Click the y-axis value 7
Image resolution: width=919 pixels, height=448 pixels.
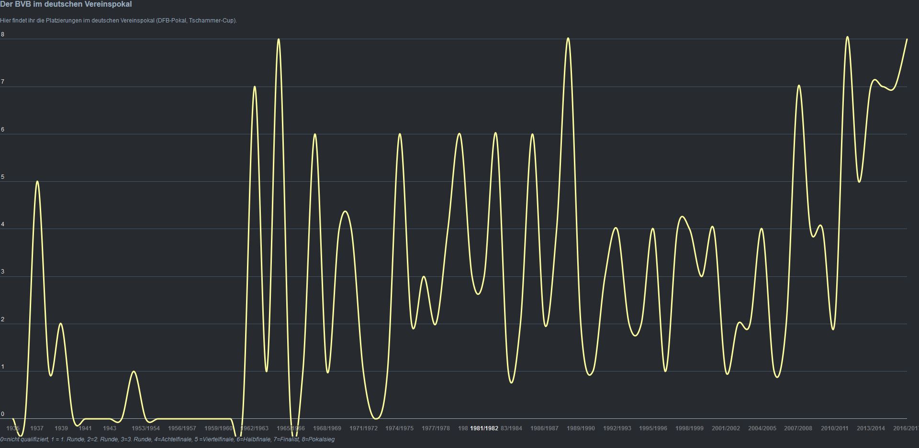(x=2, y=82)
